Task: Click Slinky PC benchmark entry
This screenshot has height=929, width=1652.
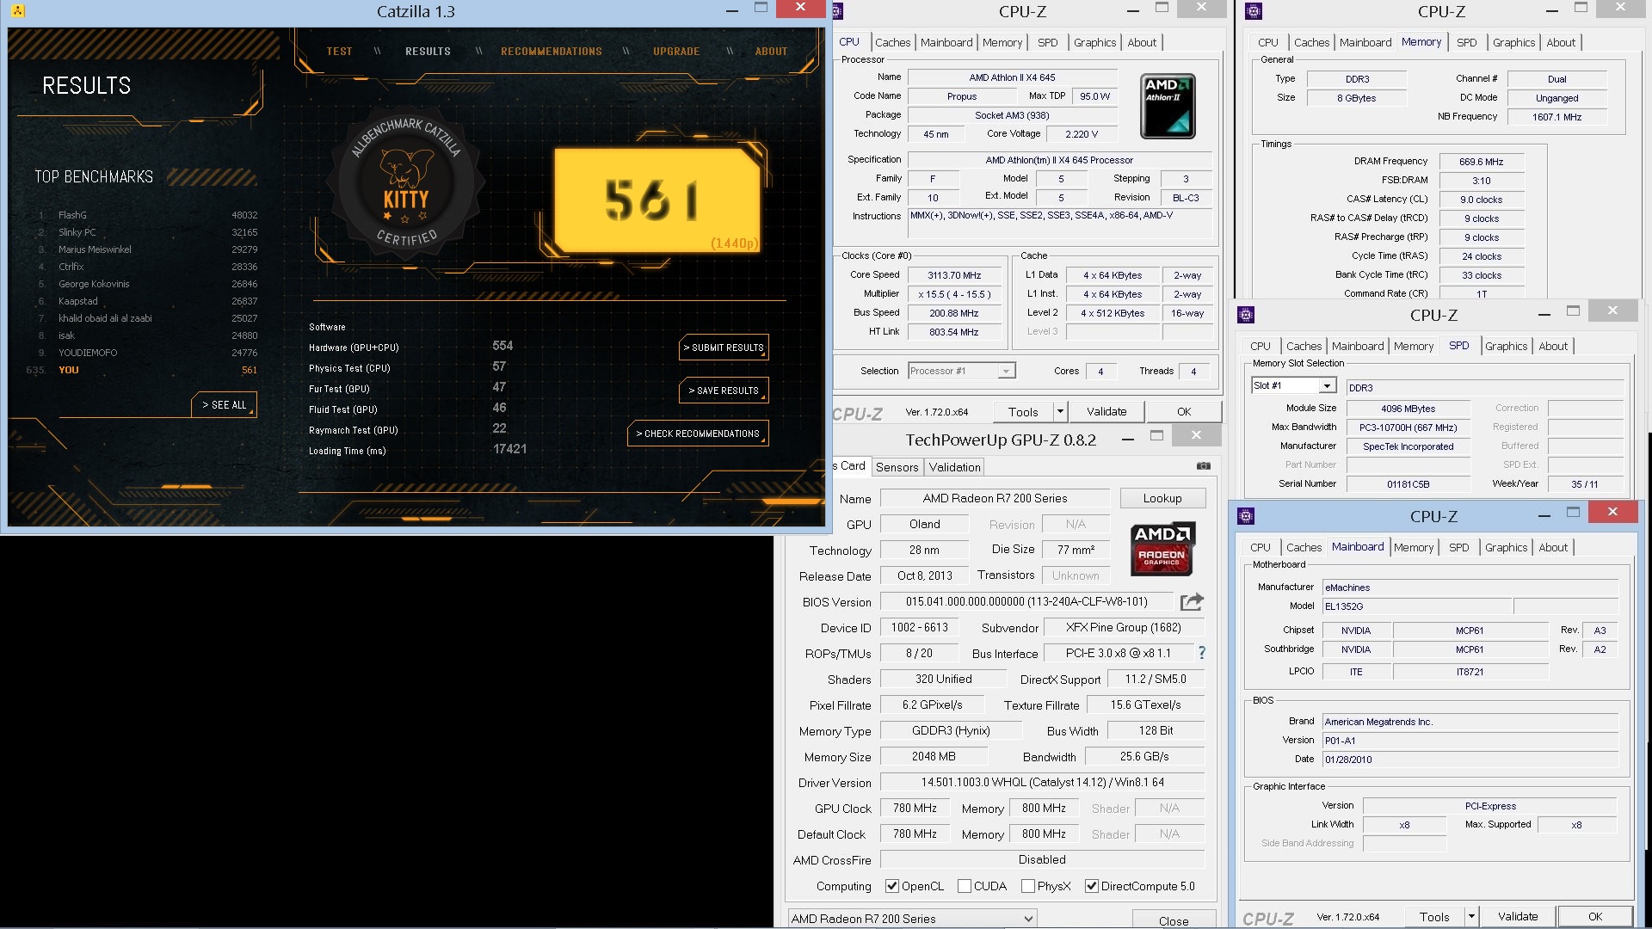Action: (147, 232)
